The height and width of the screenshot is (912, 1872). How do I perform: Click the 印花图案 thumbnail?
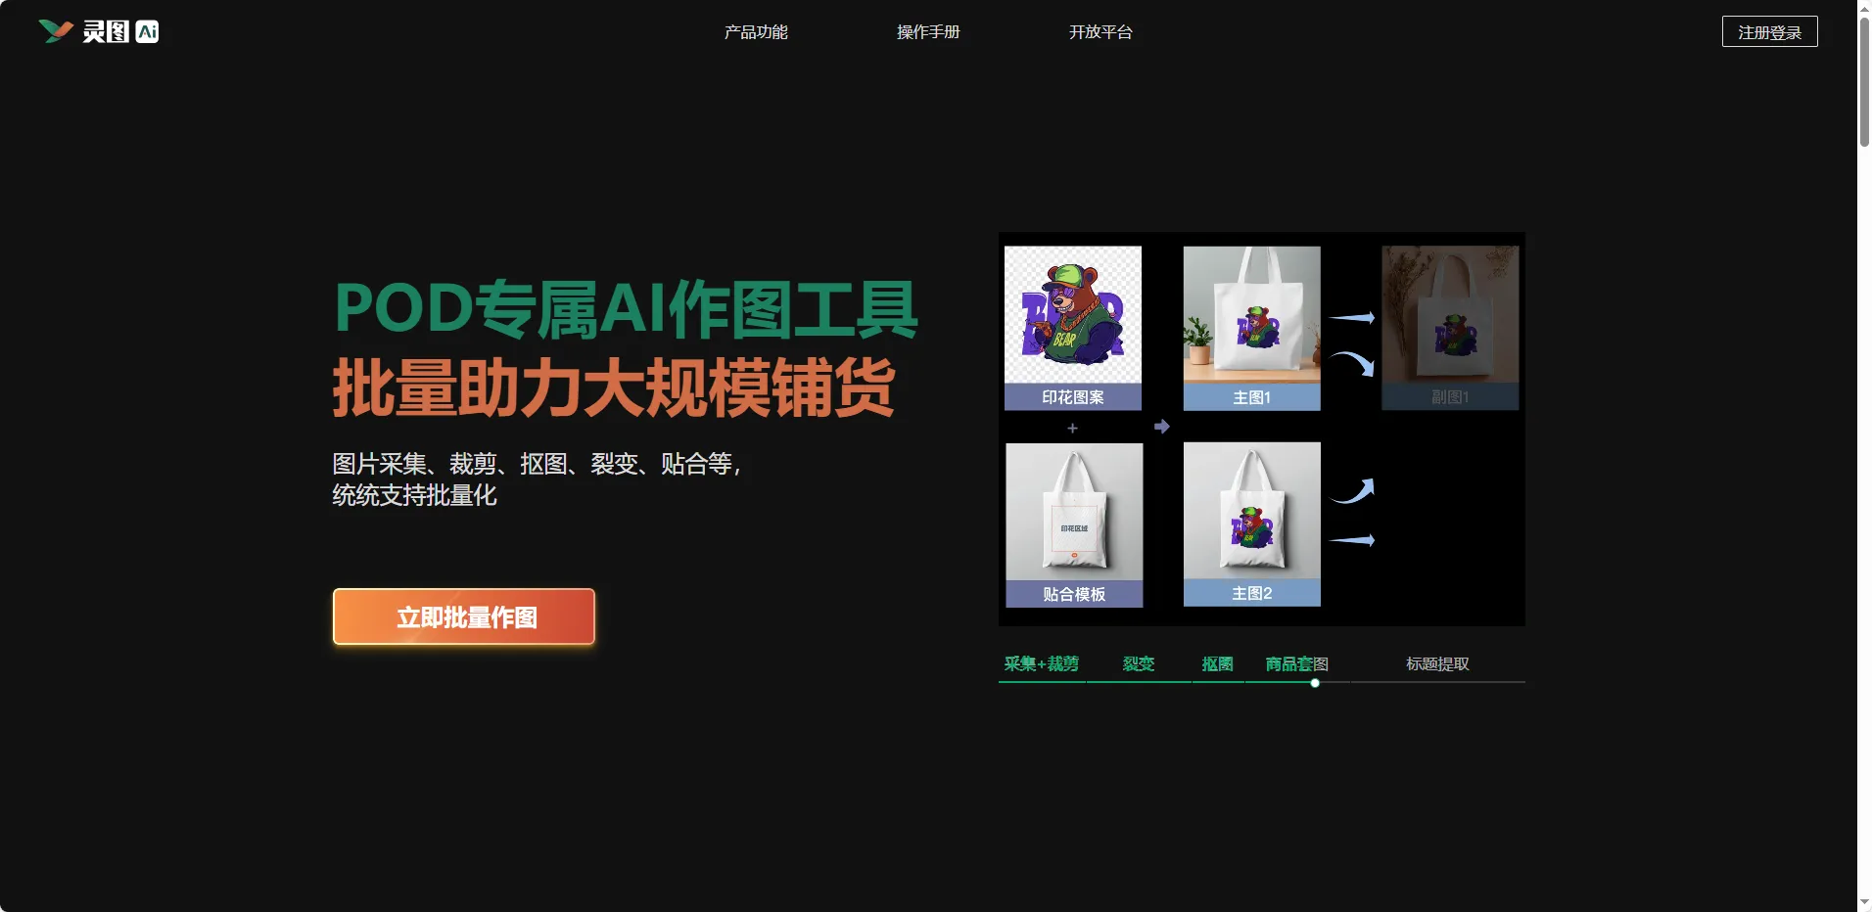click(x=1073, y=318)
